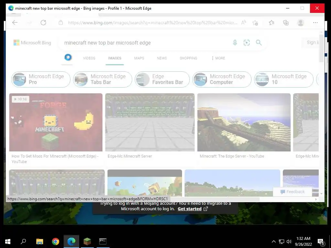
Task: Select the Images tab
Action: click(x=115, y=58)
